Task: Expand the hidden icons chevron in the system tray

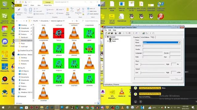Action: point(159,107)
